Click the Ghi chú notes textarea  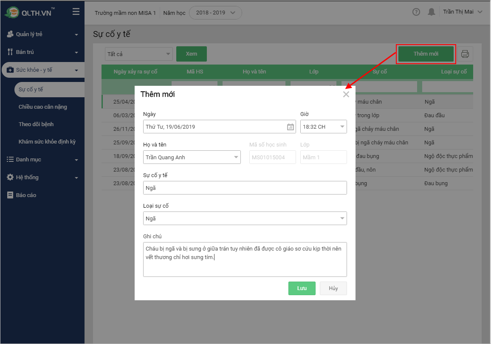coord(245,259)
